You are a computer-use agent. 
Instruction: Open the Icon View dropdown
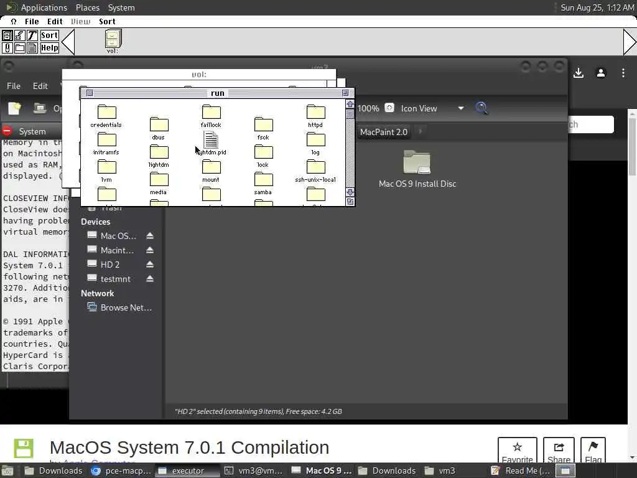pos(432,108)
